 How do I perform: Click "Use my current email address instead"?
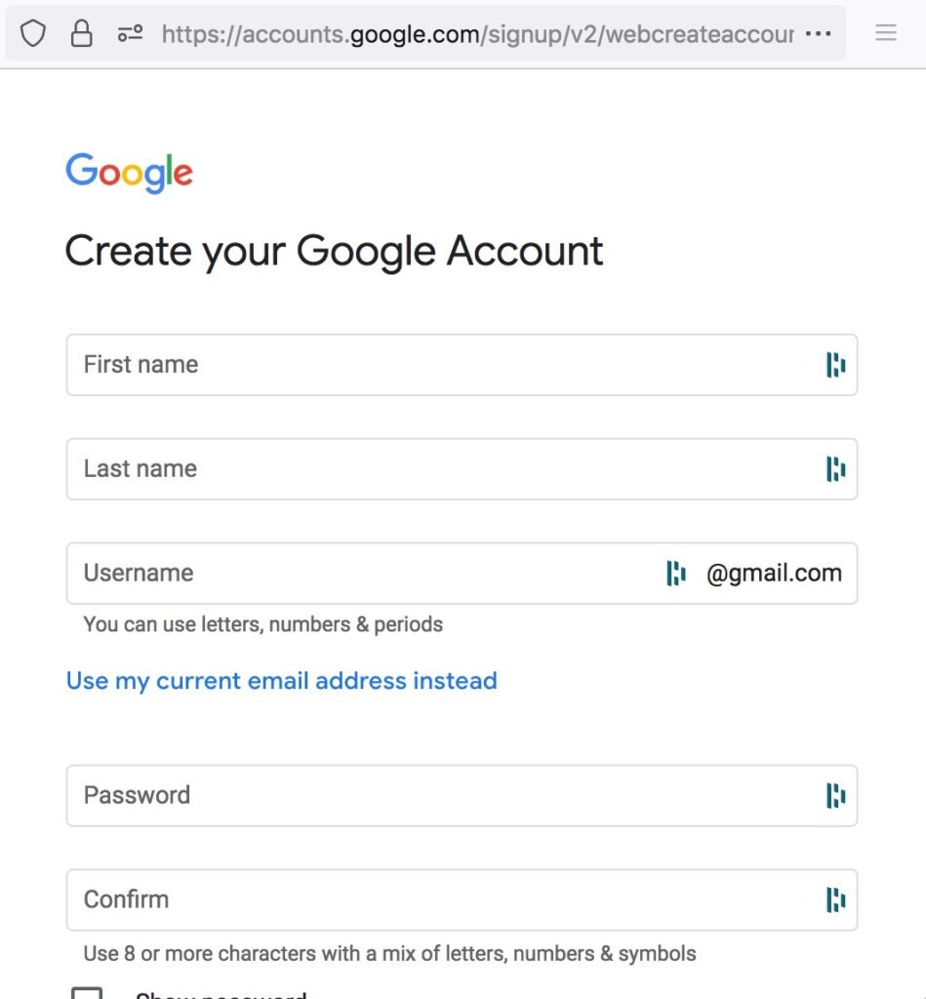click(x=281, y=680)
